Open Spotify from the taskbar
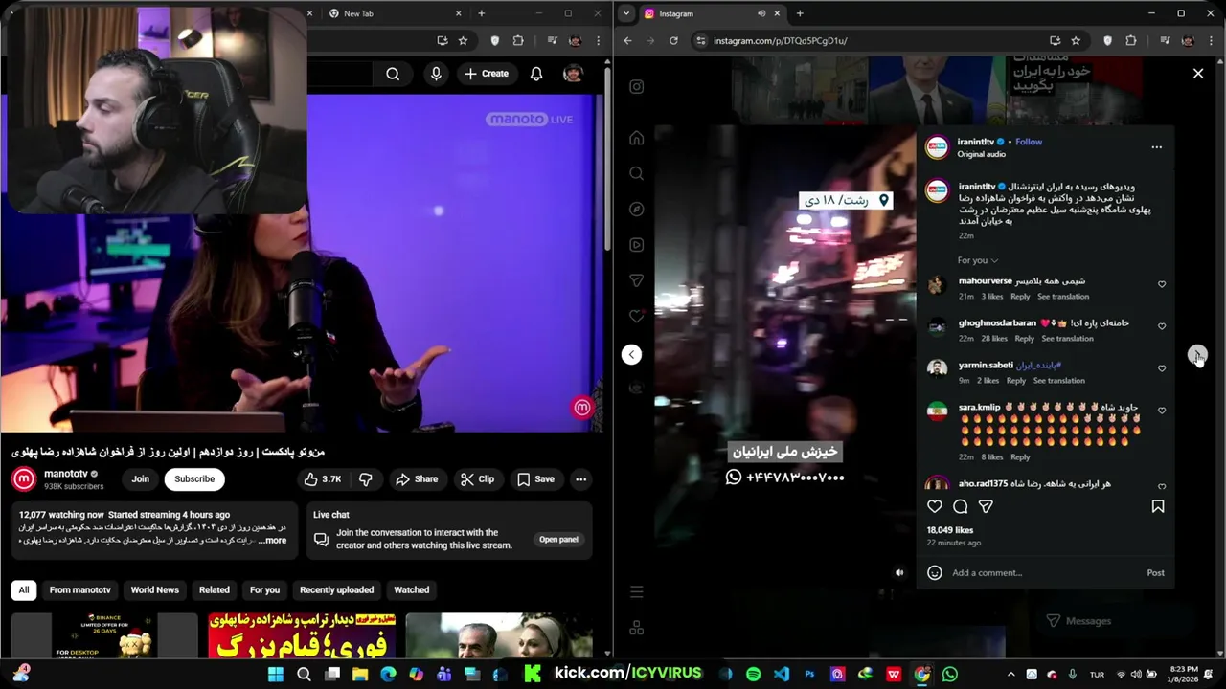 [x=753, y=674]
